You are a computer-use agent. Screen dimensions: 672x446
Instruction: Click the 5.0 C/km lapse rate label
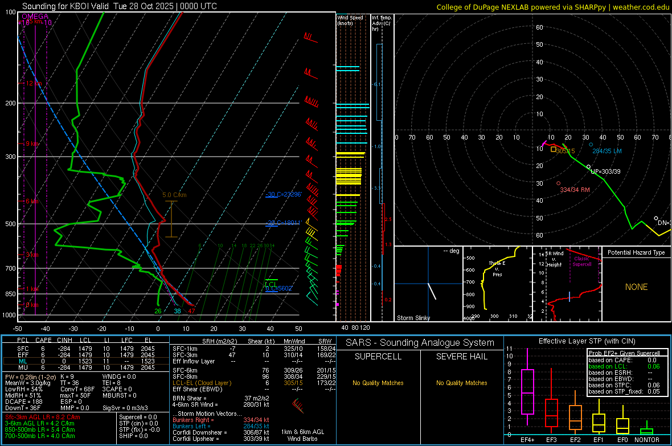tap(174, 195)
